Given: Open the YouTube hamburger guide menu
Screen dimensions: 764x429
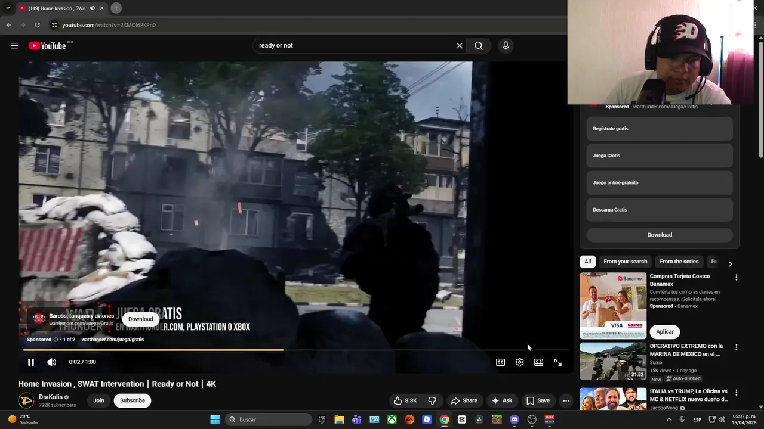Looking at the screenshot, I should click(x=14, y=46).
